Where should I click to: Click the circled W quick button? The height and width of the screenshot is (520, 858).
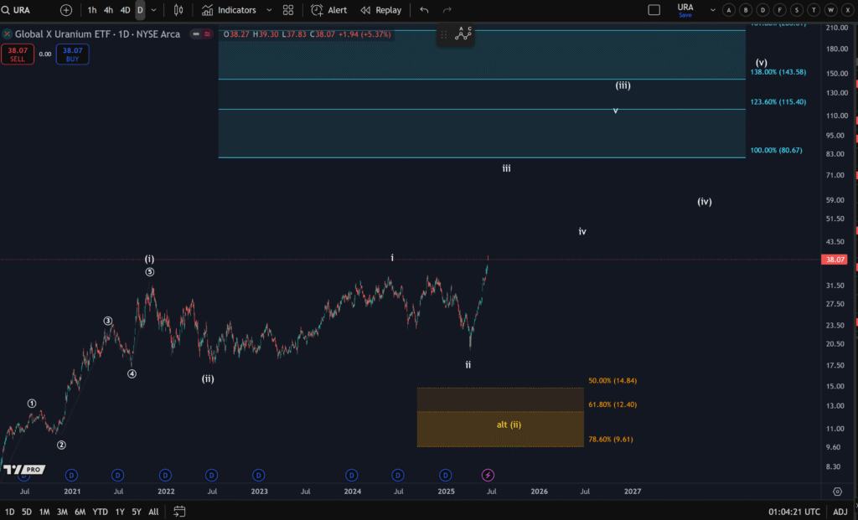(x=830, y=10)
